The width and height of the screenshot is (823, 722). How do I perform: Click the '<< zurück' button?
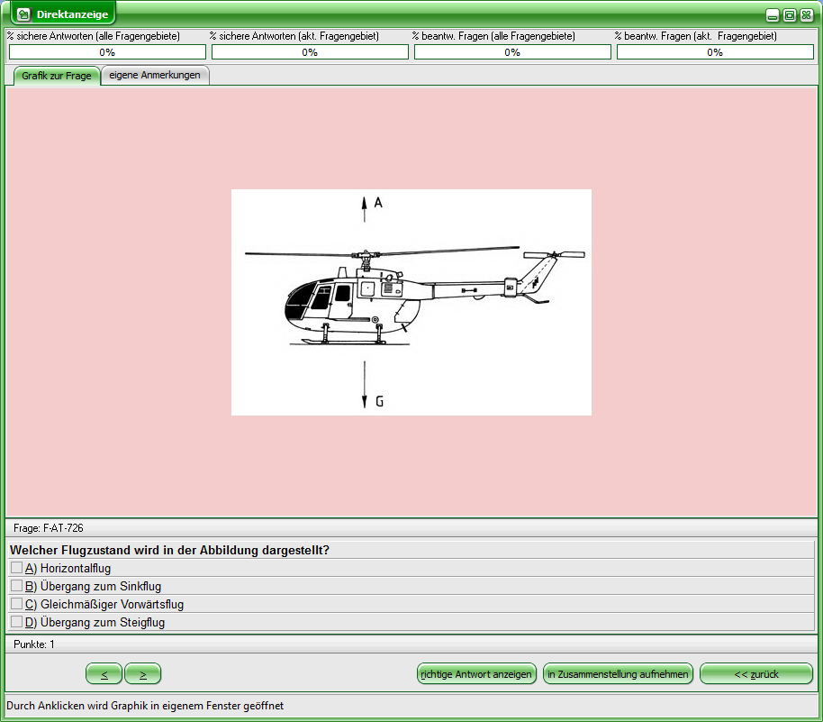pos(756,673)
